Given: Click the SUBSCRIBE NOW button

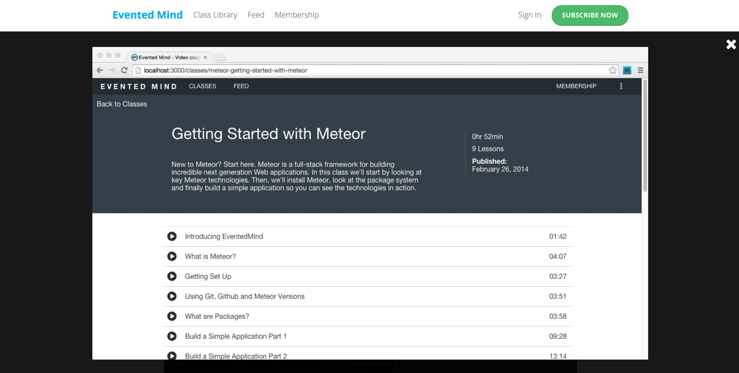Looking at the screenshot, I should pos(590,15).
